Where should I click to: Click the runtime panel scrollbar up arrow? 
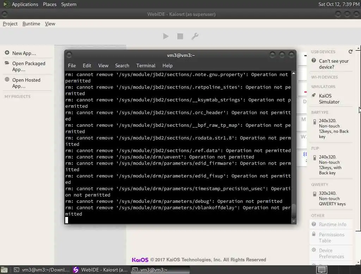tap(358, 48)
